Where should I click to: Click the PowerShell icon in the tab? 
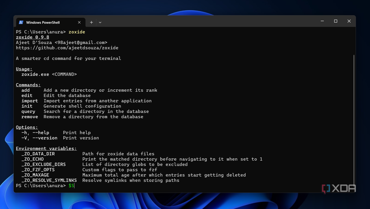tap(21, 22)
